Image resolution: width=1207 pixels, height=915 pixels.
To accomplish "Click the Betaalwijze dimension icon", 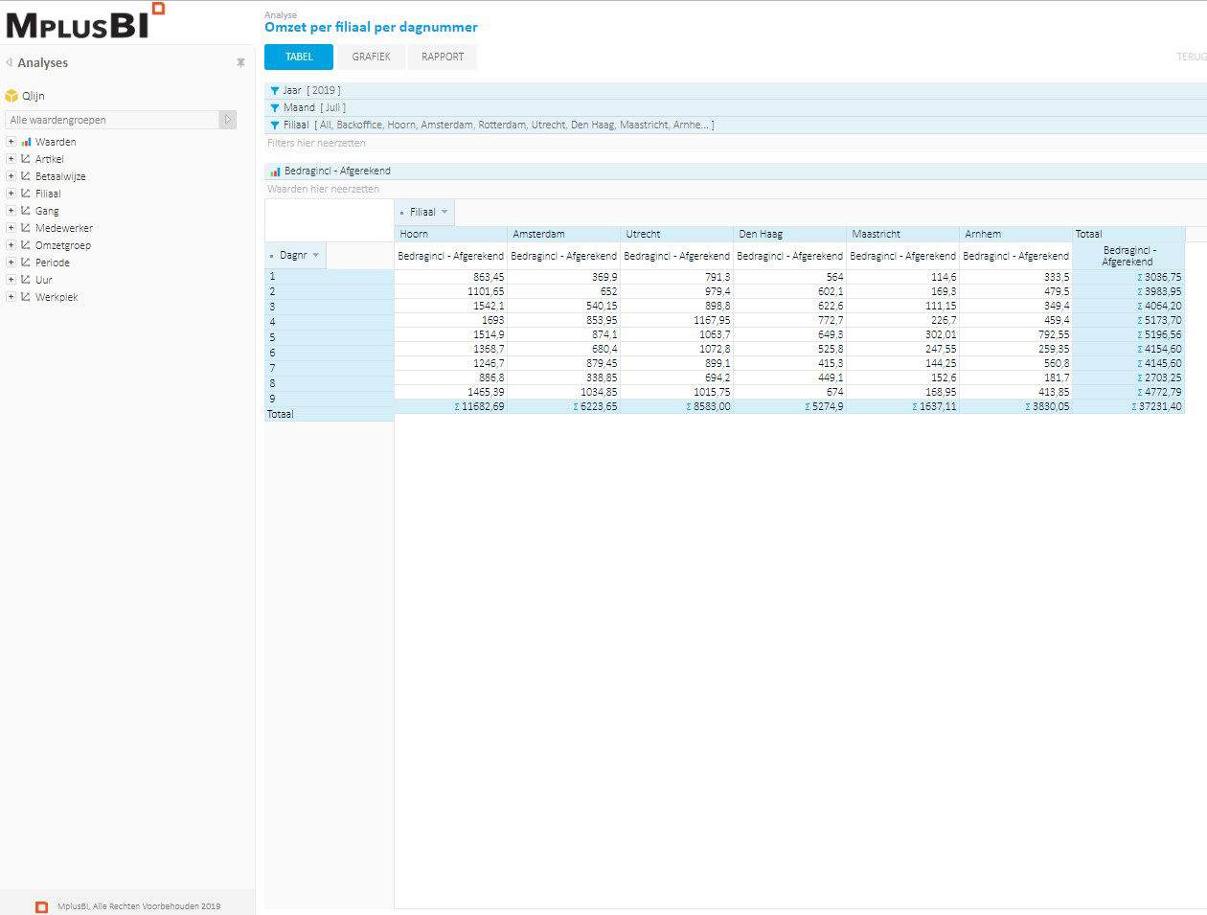I will point(26,176).
